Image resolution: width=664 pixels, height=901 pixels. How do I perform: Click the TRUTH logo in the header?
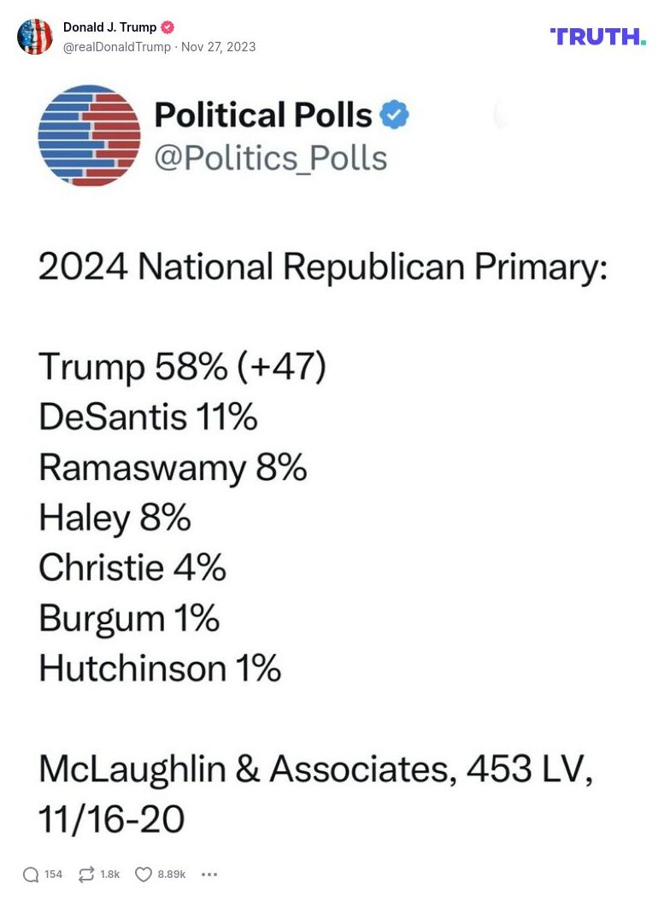(598, 38)
